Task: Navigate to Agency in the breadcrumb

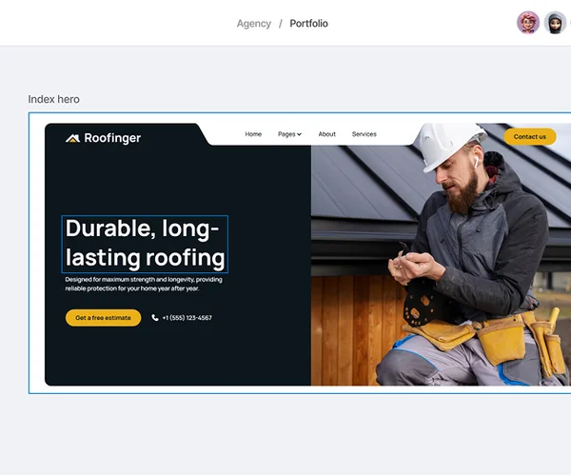Action: click(x=254, y=23)
